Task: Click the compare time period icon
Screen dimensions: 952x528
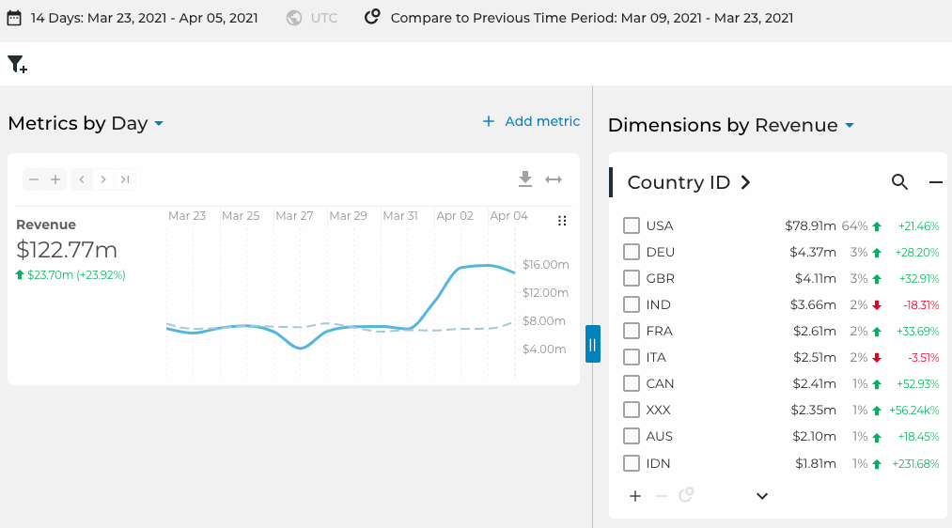Action: [x=372, y=16]
